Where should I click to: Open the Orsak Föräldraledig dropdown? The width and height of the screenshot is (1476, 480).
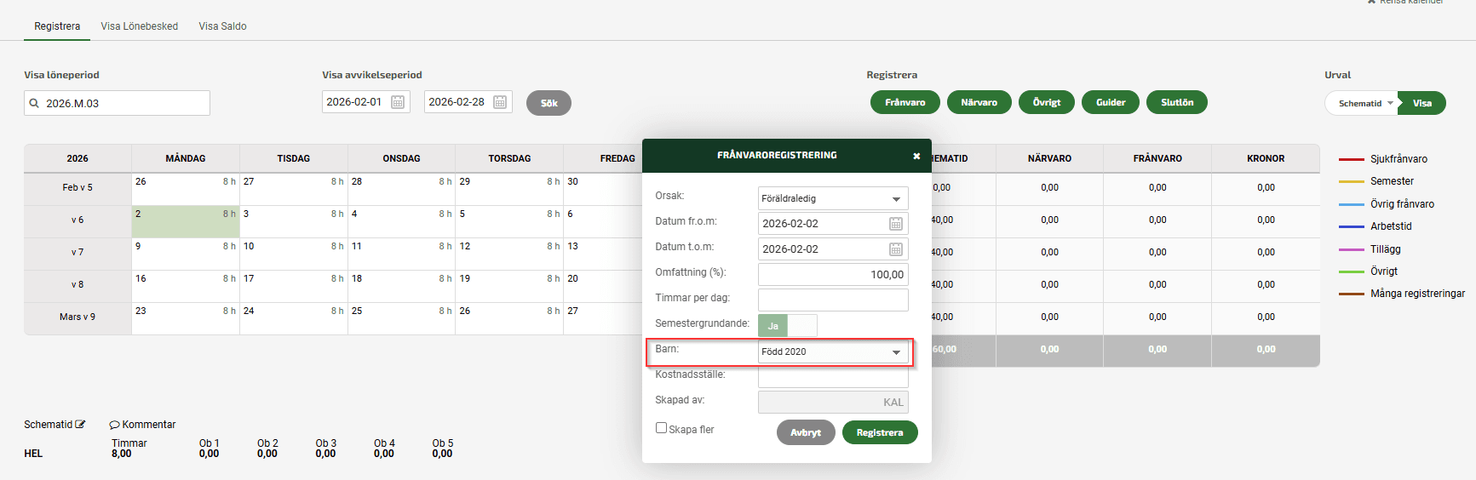(833, 198)
